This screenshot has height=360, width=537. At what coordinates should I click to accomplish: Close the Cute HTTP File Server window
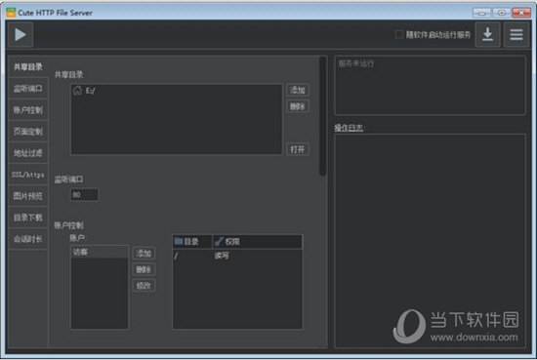pyautogui.click(x=521, y=13)
